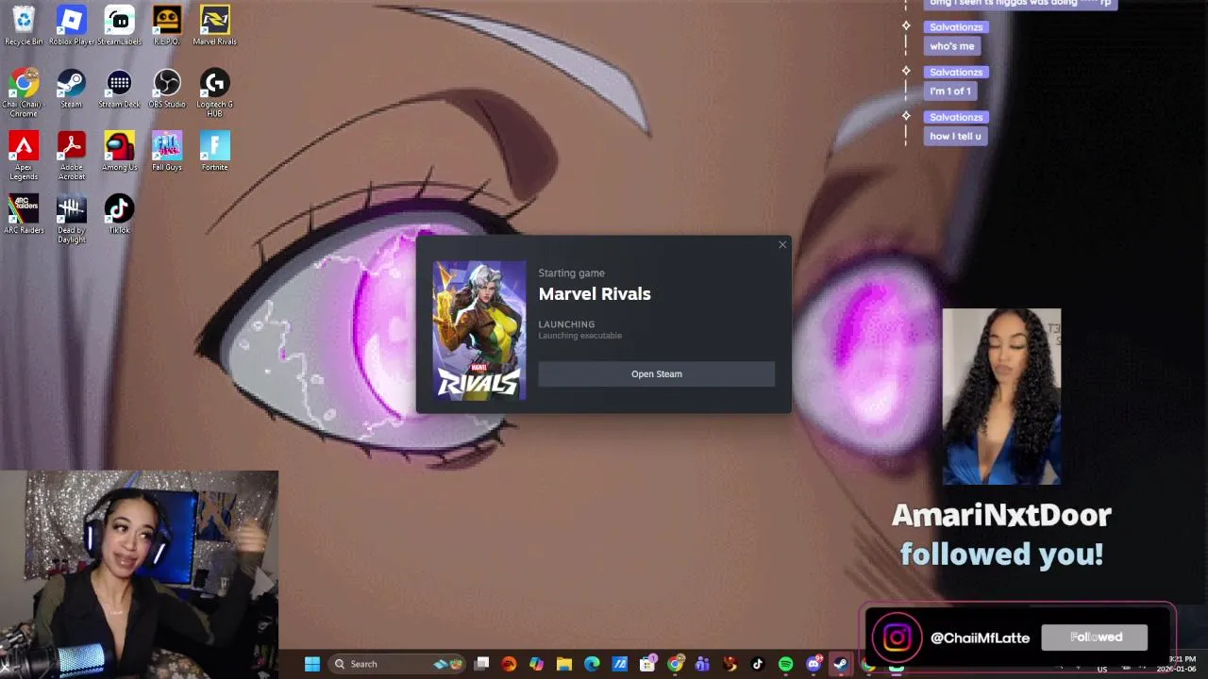This screenshot has height=679, width=1208.
Task: Select the Apex Legends desktop icon
Action: coord(24,156)
